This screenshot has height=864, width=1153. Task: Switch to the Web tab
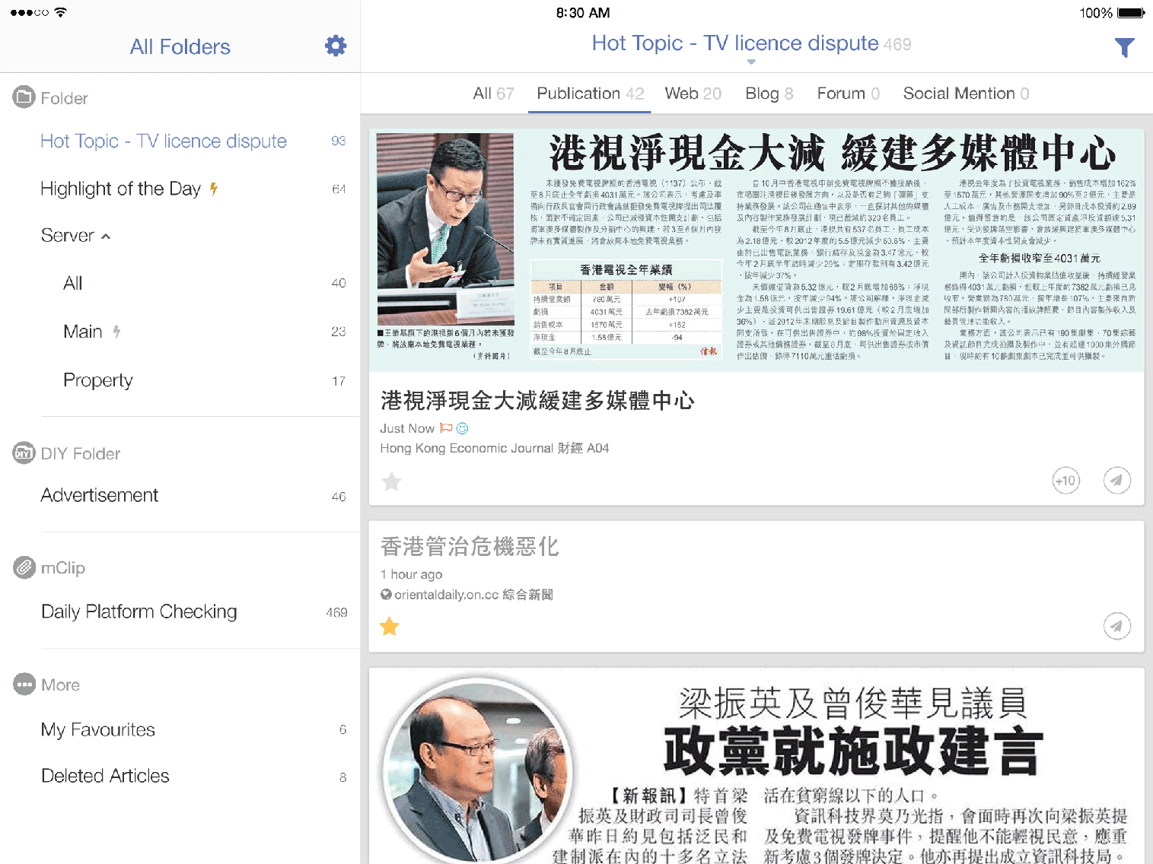pyautogui.click(x=693, y=94)
